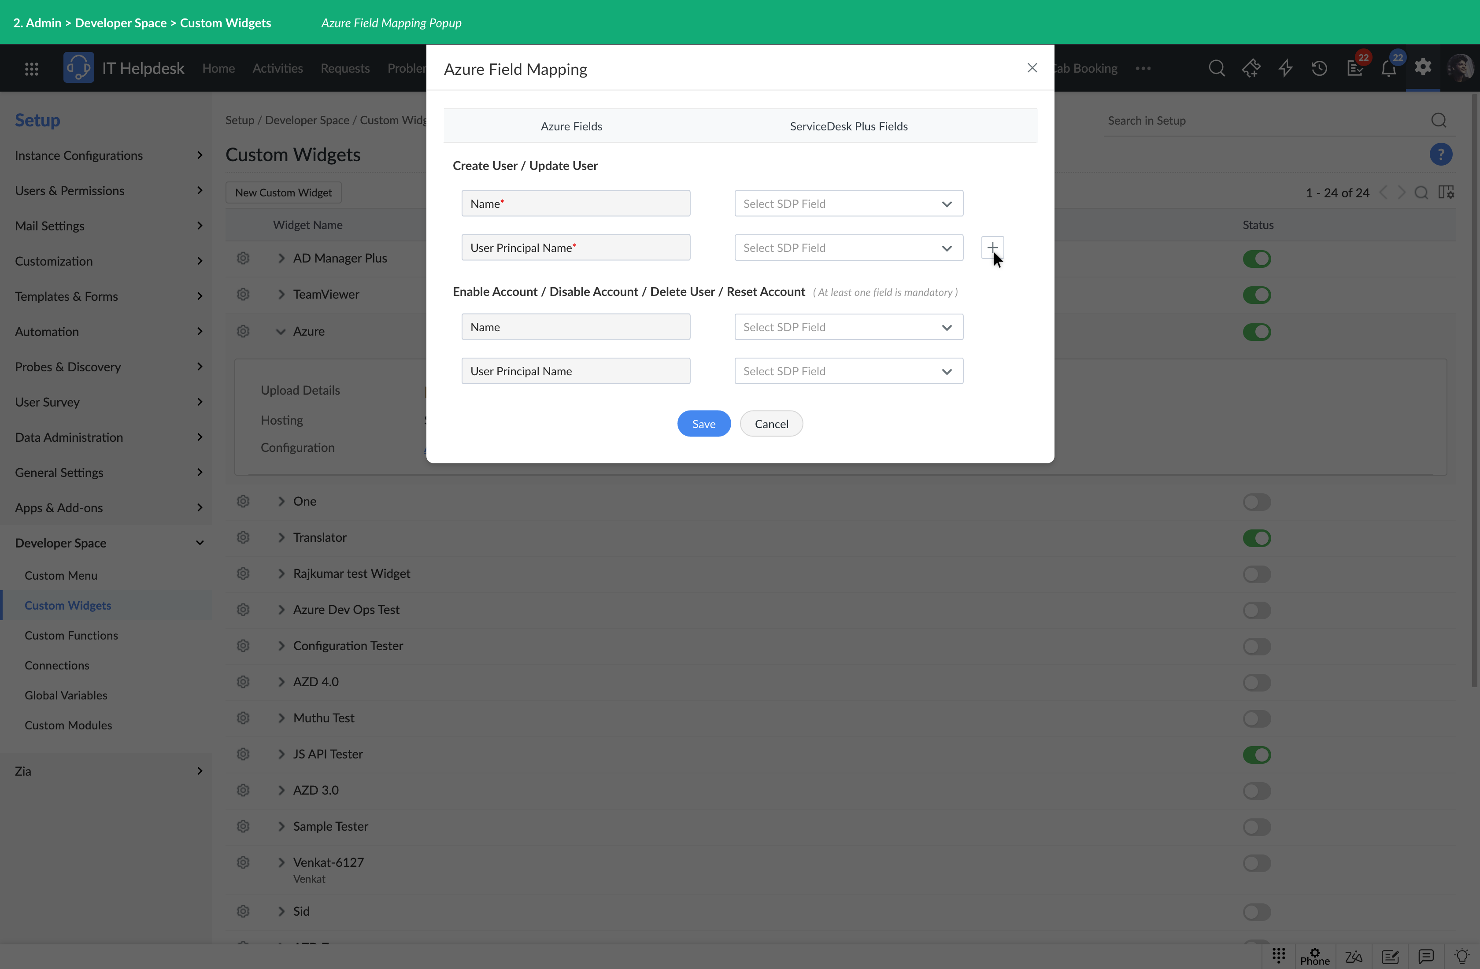Click the gear icon beside Translator

click(243, 537)
